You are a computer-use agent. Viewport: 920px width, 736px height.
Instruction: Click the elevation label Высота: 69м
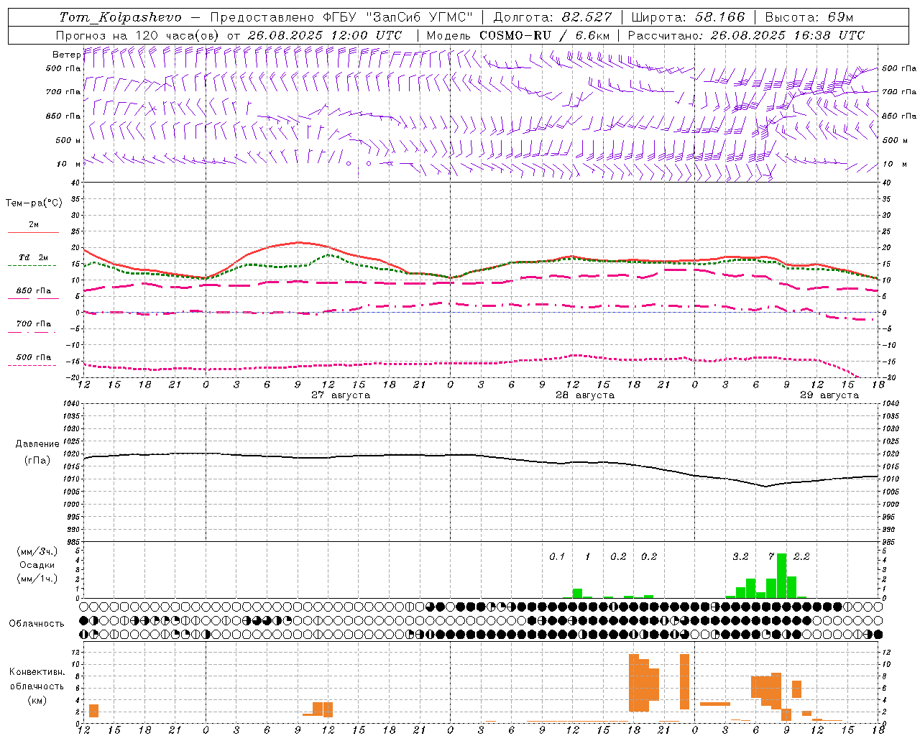[x=809, y=17]
